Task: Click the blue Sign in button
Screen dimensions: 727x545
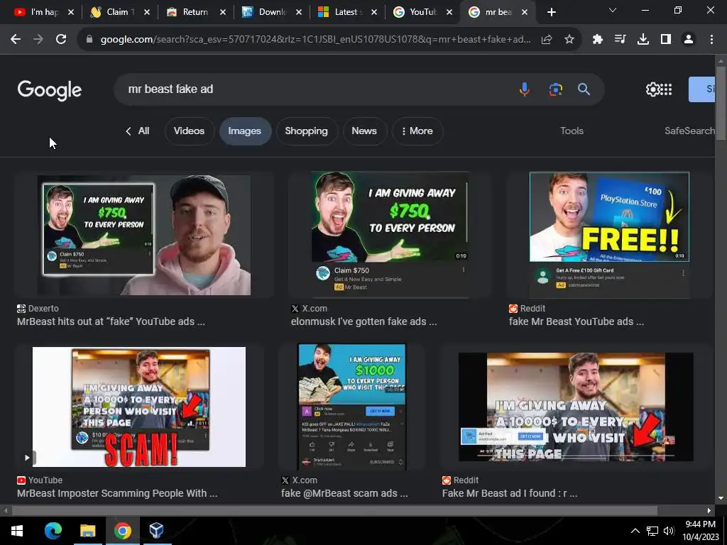Action: pyautogui.click(x=702, y=89)
